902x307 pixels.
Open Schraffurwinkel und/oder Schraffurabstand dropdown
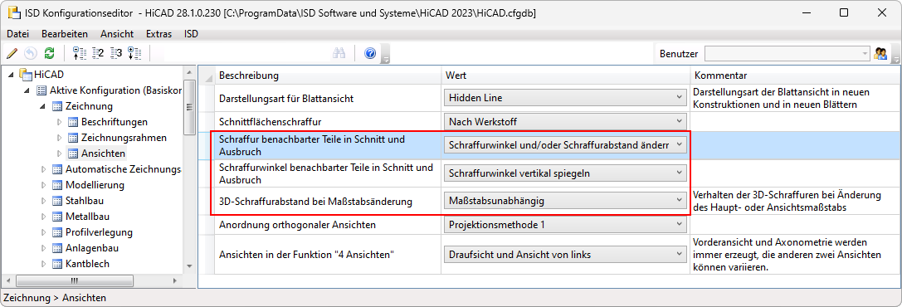coord(565,145)
